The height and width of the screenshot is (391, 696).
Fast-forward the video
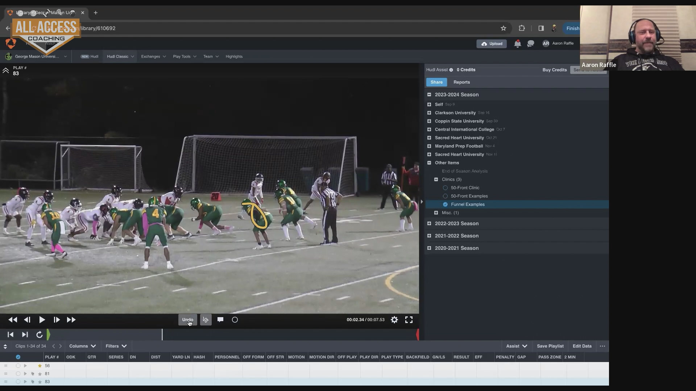[71, 320]
